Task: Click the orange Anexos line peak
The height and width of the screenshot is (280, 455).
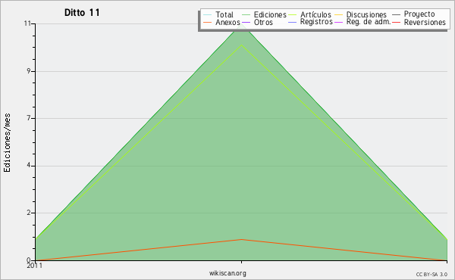Action: (242, 239)
